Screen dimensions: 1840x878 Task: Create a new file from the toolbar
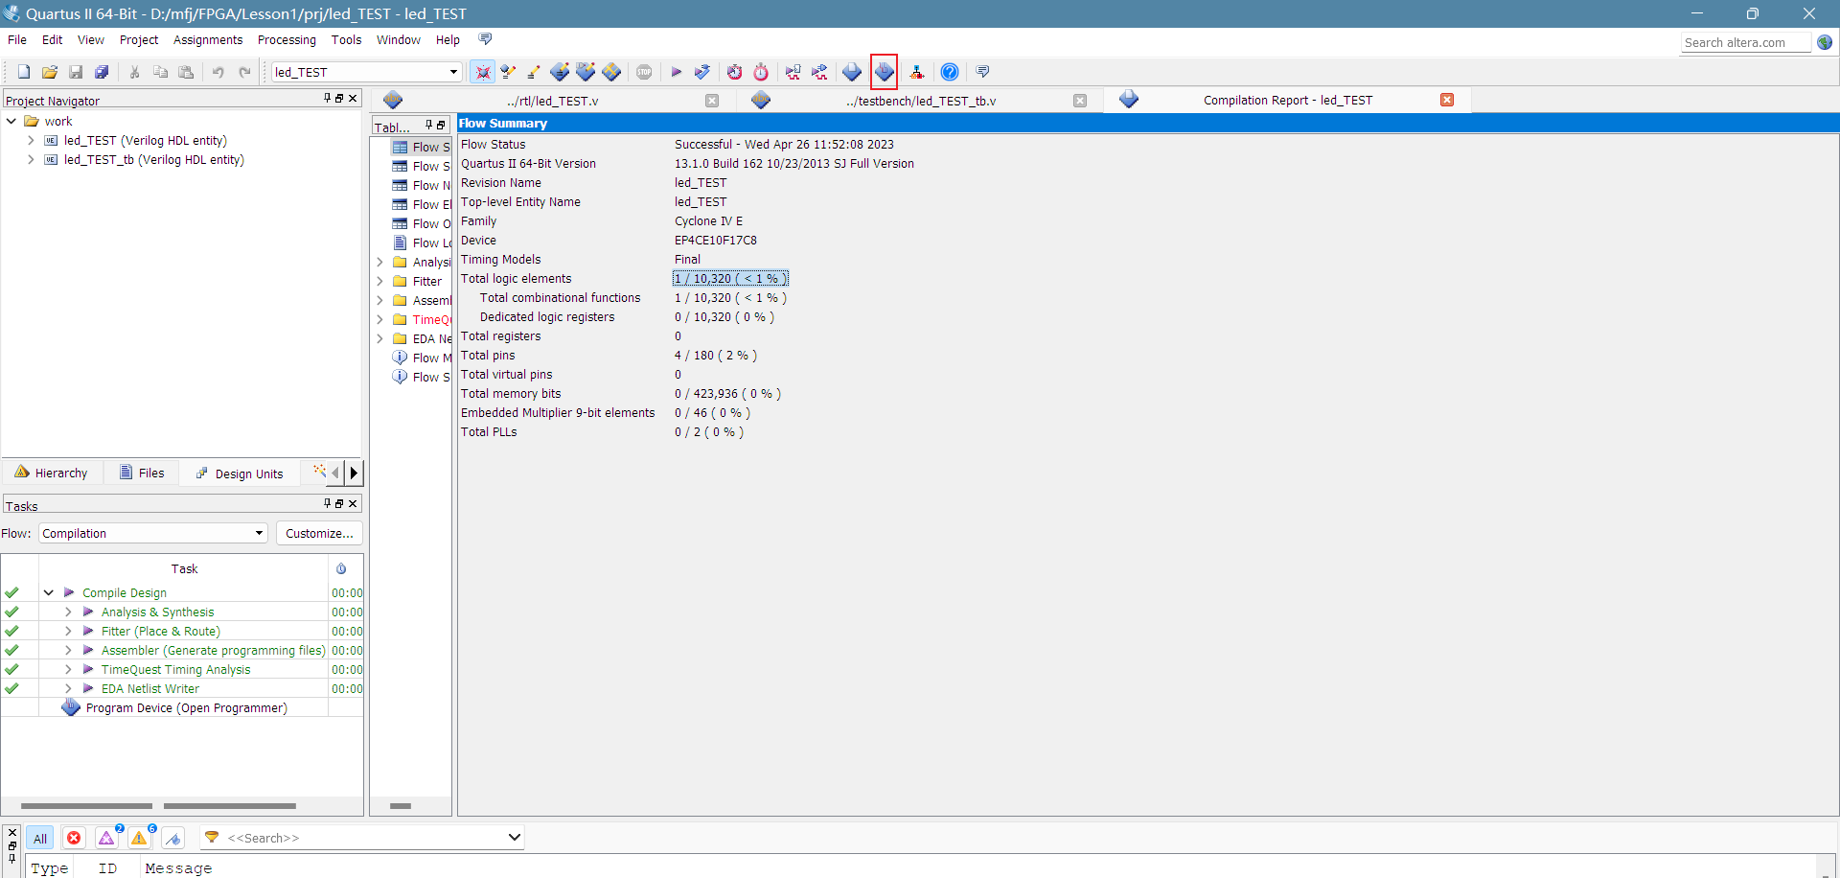tap(24, 72)
